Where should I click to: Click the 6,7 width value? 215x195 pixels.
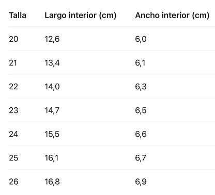pos(141,158)
